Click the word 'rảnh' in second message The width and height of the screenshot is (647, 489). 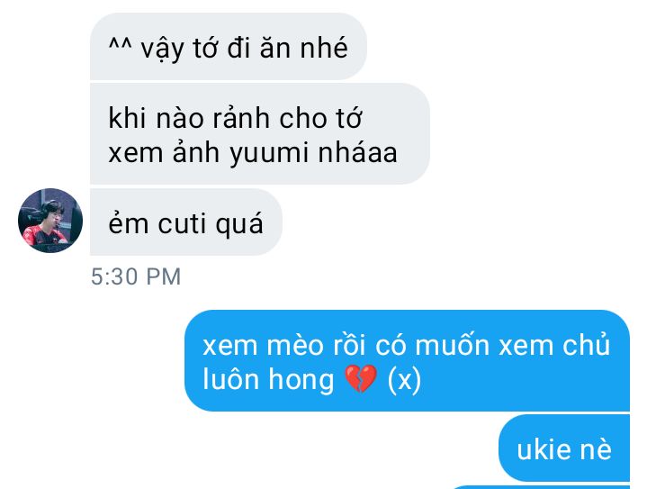241,117
